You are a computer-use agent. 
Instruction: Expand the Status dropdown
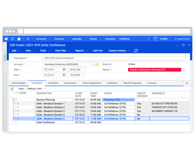[x=183, y=70]
